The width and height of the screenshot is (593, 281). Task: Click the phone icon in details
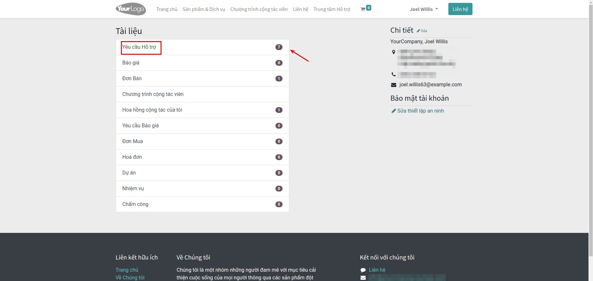393,74
